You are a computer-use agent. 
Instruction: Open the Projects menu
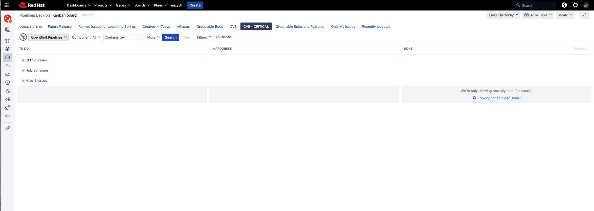click(103, 5)
